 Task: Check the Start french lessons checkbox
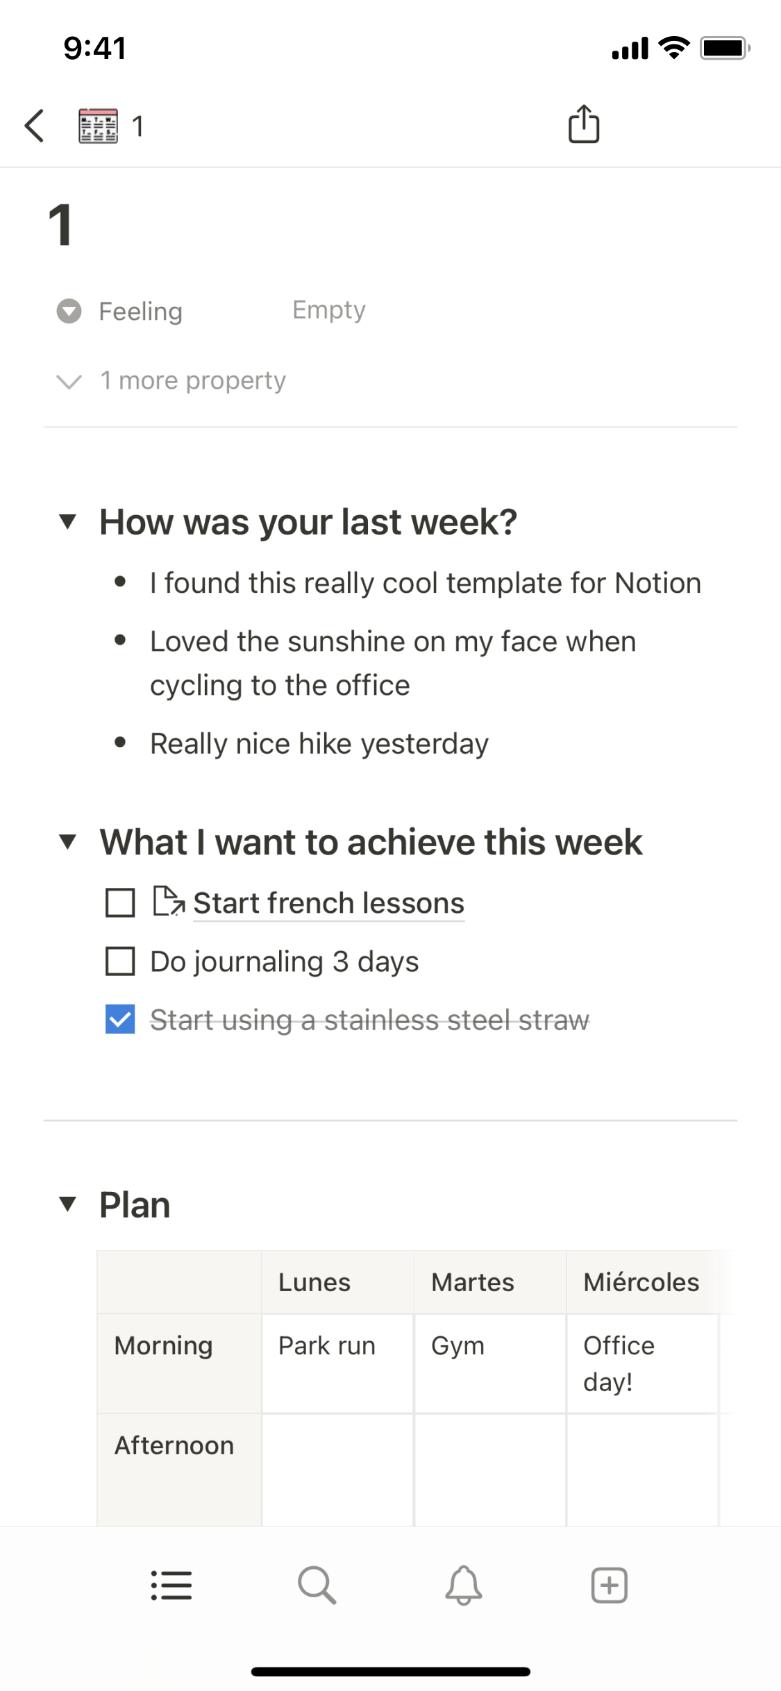pos(120,903)
